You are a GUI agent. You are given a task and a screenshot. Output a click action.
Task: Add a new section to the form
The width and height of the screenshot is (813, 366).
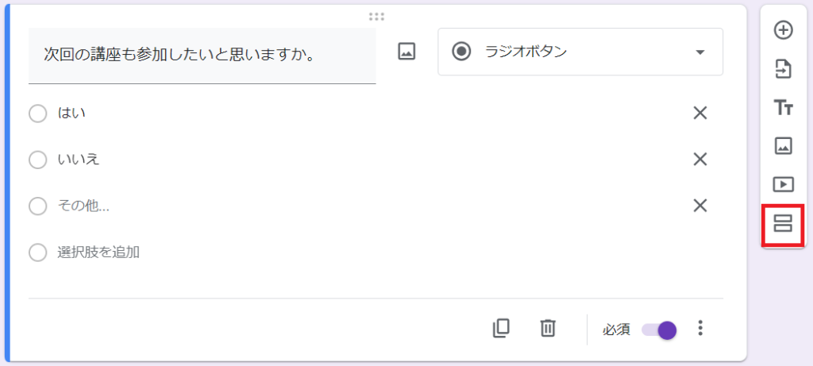click(784, 223)
